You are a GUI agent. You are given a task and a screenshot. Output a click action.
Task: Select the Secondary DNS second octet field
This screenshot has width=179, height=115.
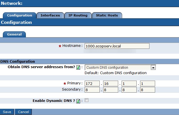(x=111, y=90)
